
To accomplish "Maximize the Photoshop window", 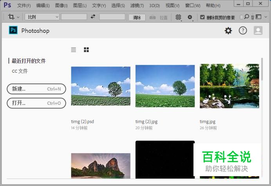I will pyautogui.click(x=248, y=4).
